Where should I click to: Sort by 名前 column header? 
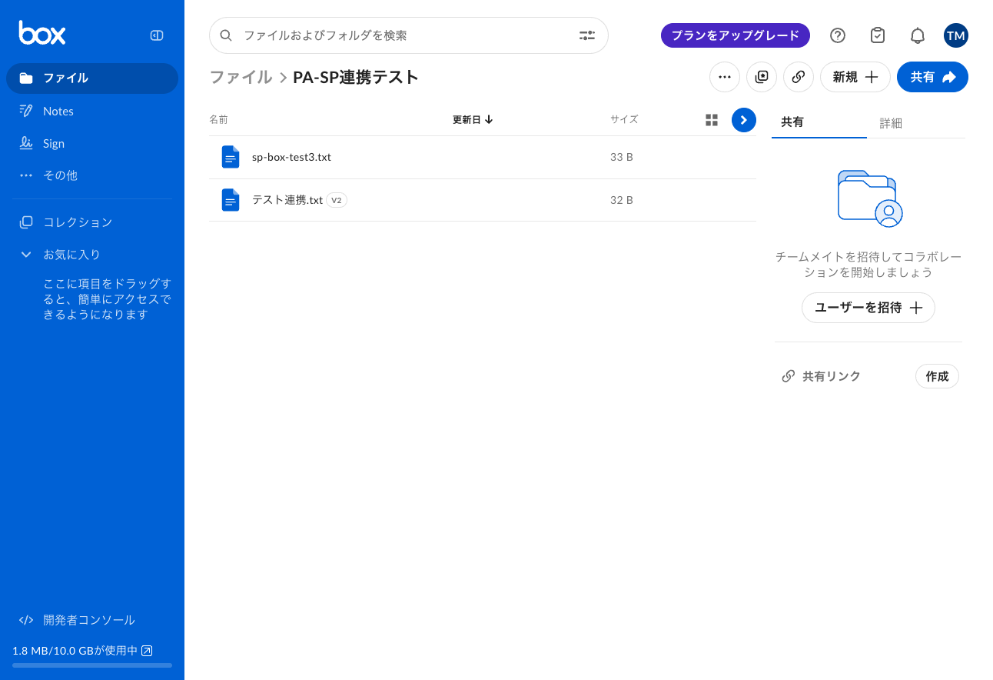click(218, 119)
